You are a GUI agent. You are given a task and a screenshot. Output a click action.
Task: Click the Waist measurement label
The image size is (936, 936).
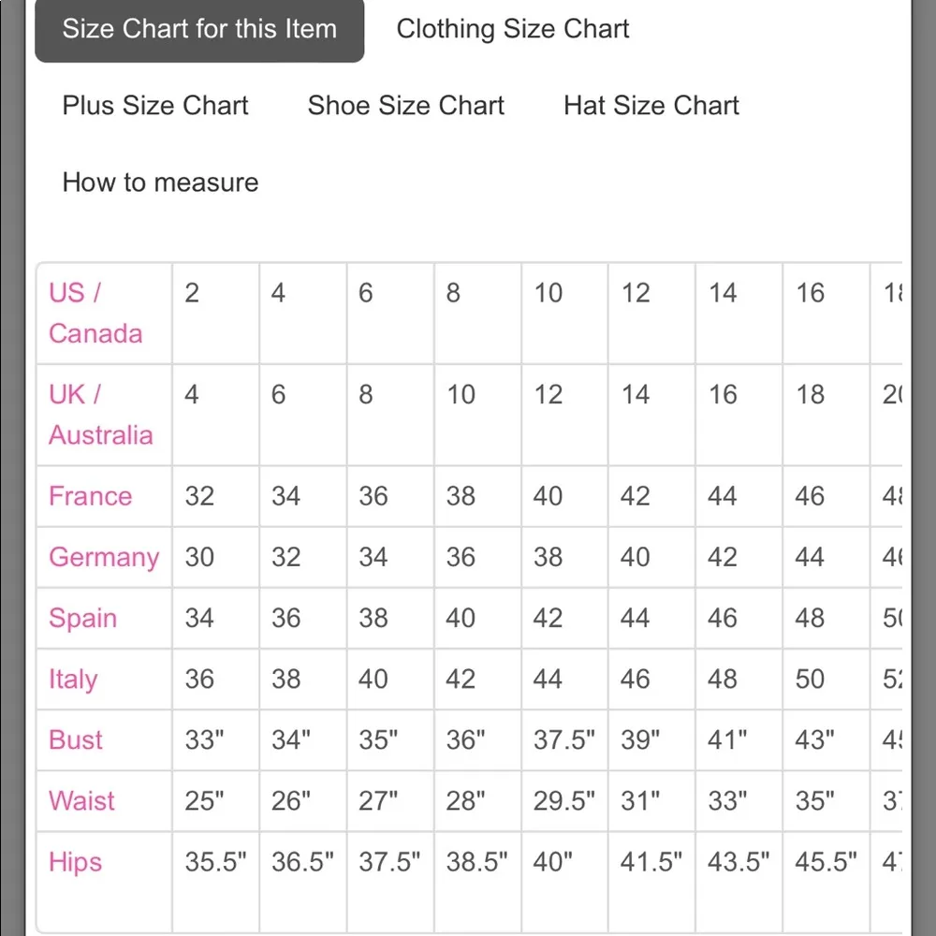[81, 801]
